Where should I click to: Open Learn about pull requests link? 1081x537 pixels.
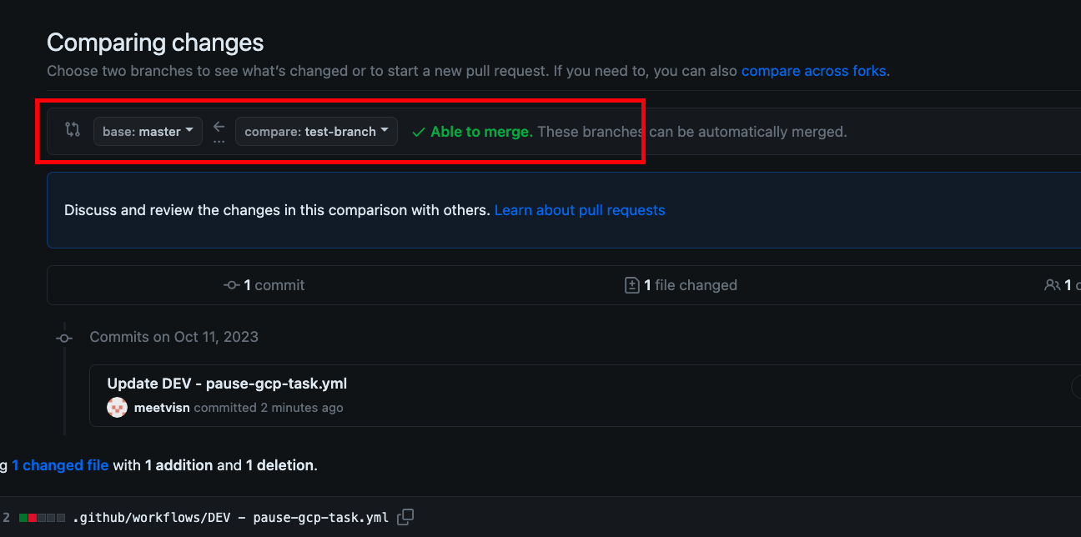[x=580, y=210]
